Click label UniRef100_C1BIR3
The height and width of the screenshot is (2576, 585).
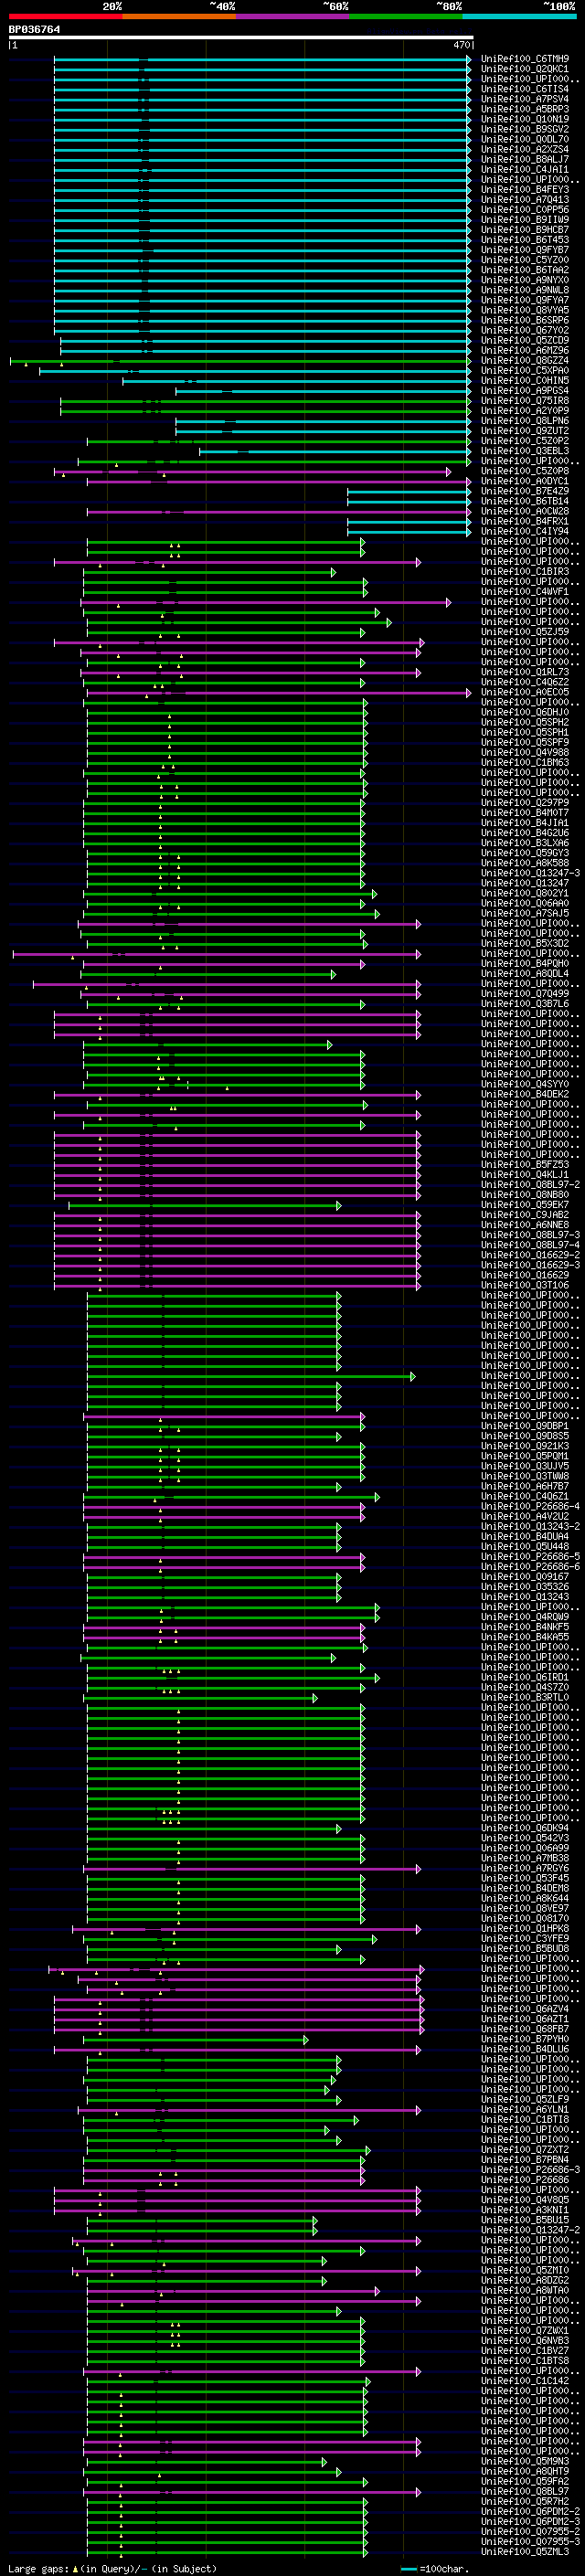coord(525,572)
